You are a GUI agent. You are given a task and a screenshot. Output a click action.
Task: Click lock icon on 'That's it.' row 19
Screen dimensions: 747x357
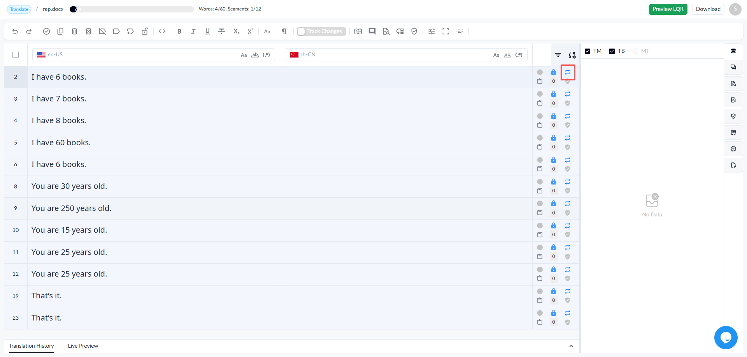click(x=554, y=291)
